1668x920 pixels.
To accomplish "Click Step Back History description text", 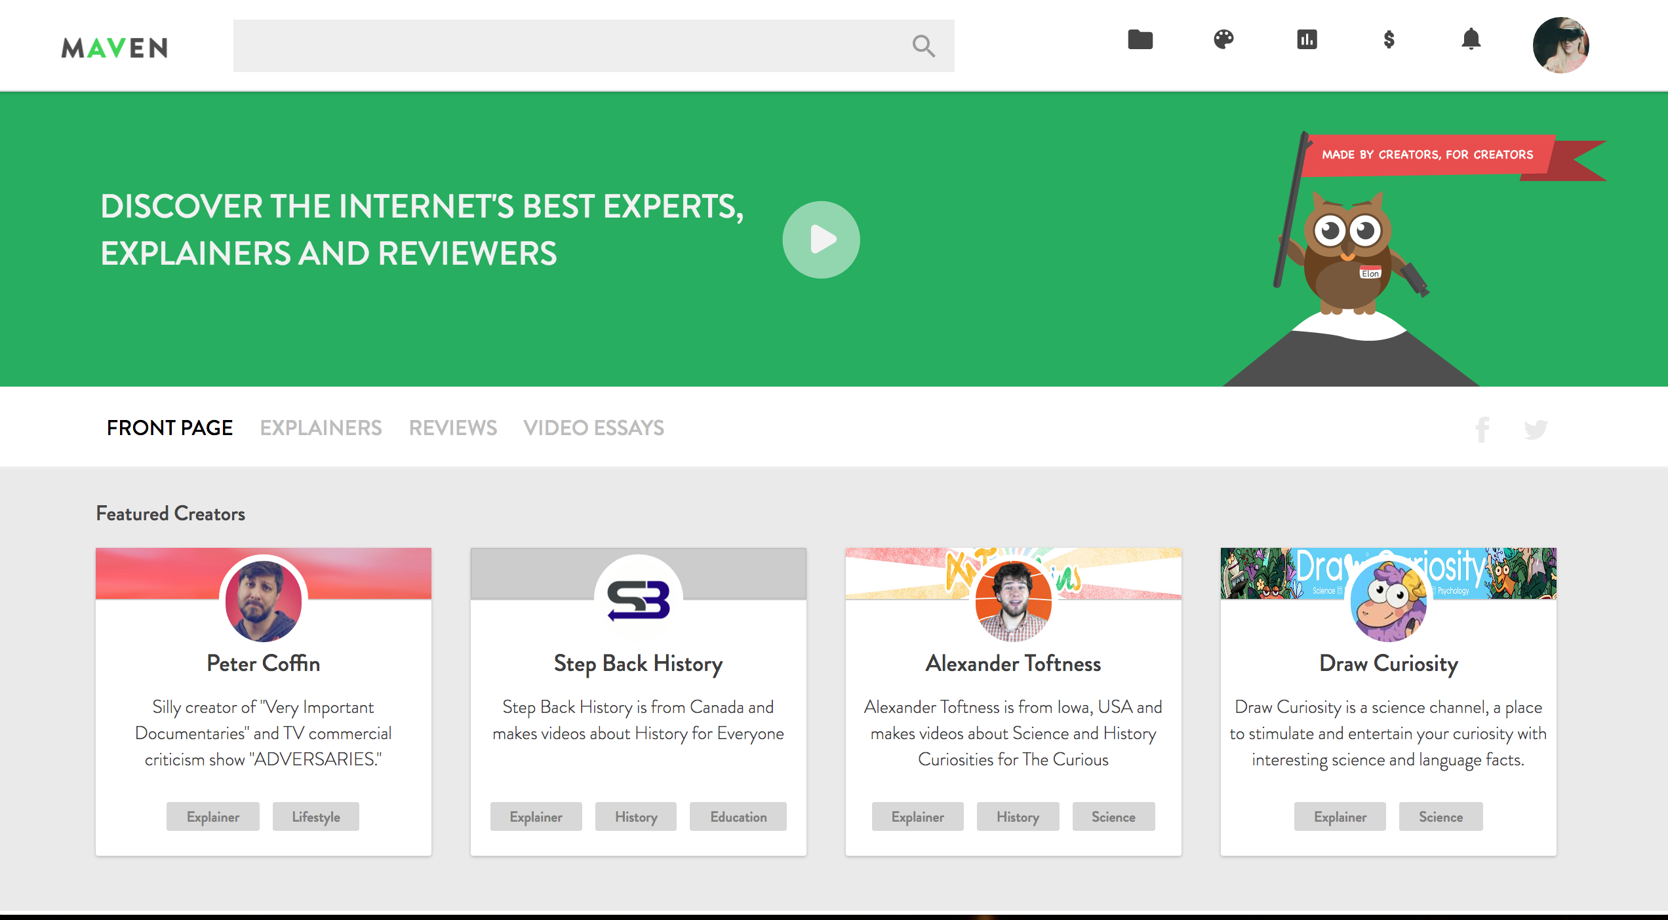I will tap(639, 720).
